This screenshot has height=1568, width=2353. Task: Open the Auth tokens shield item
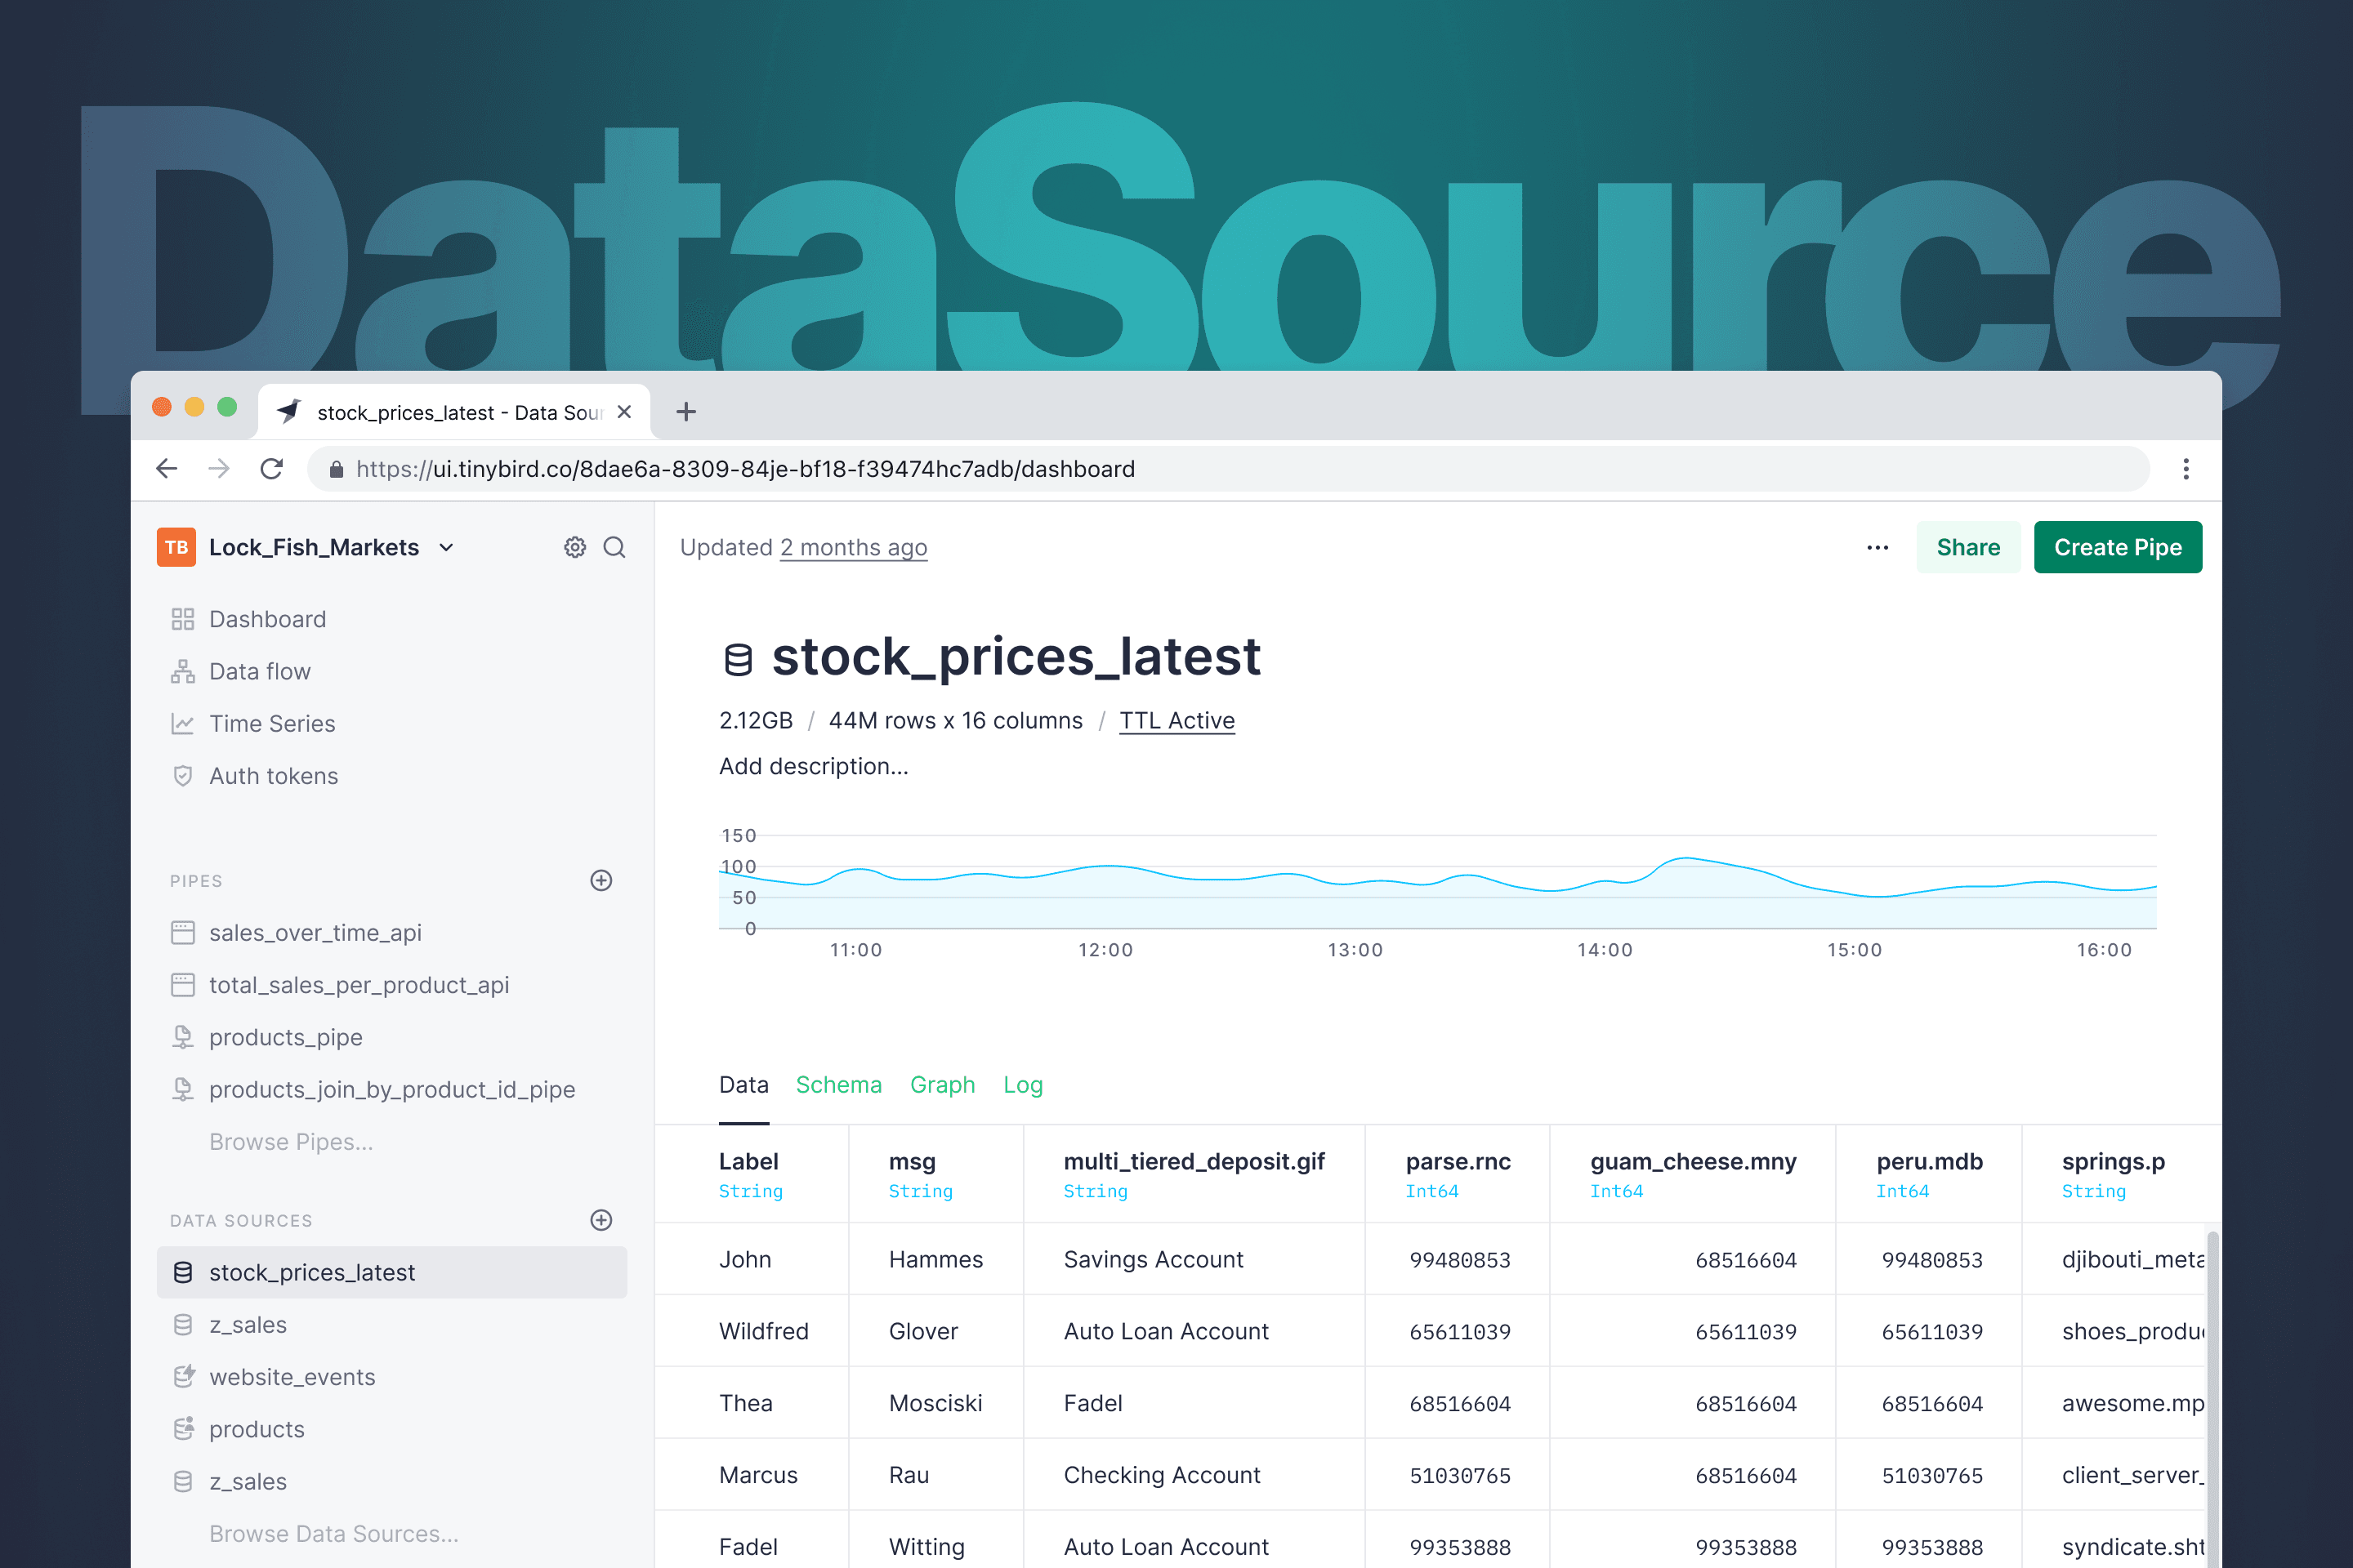pyautogui.click(x=272, y=776)
